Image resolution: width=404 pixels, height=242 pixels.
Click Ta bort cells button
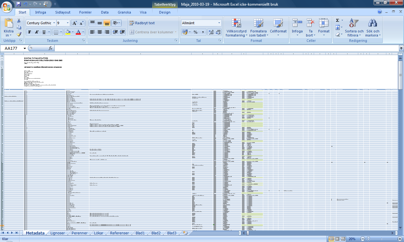(x=311, y=28)
